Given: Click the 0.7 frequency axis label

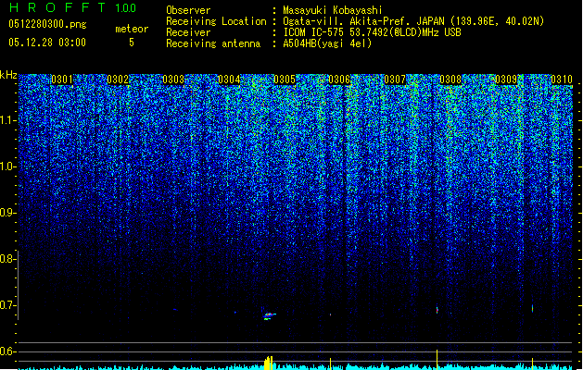Looking at the screenshot, I should [8, 305].
